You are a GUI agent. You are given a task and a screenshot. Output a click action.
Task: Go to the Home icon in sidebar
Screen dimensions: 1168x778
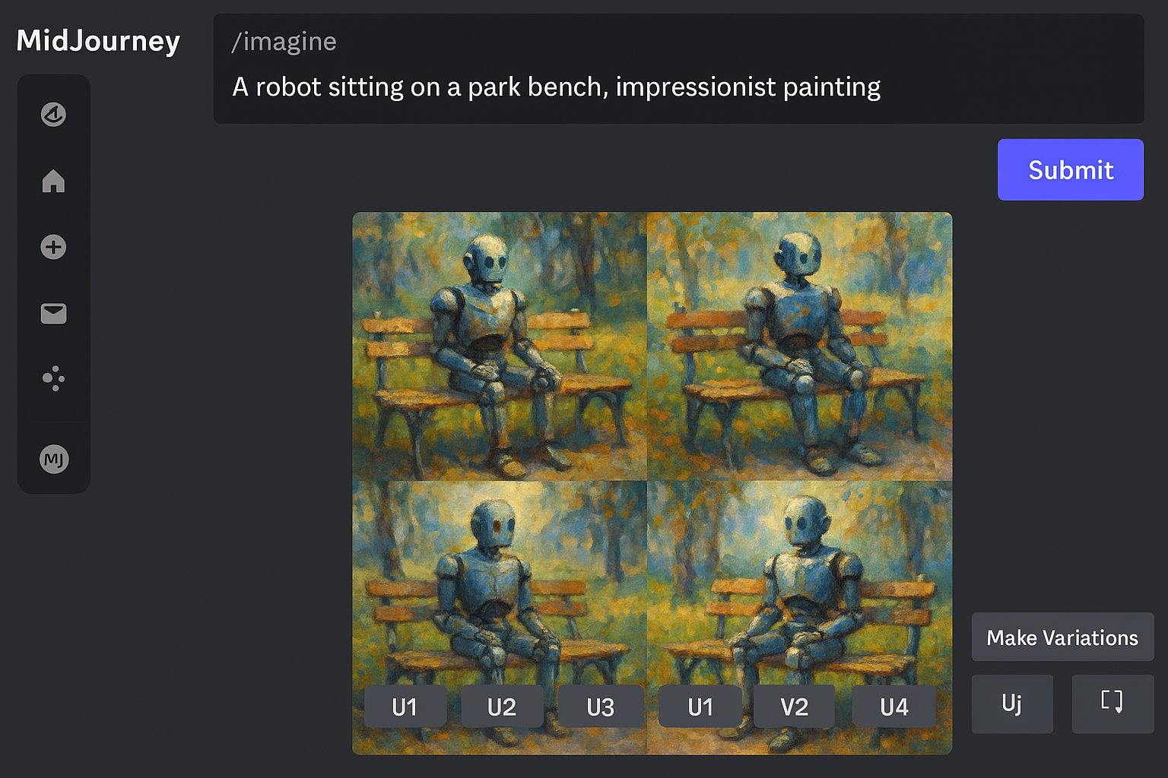tap(53, 181)
